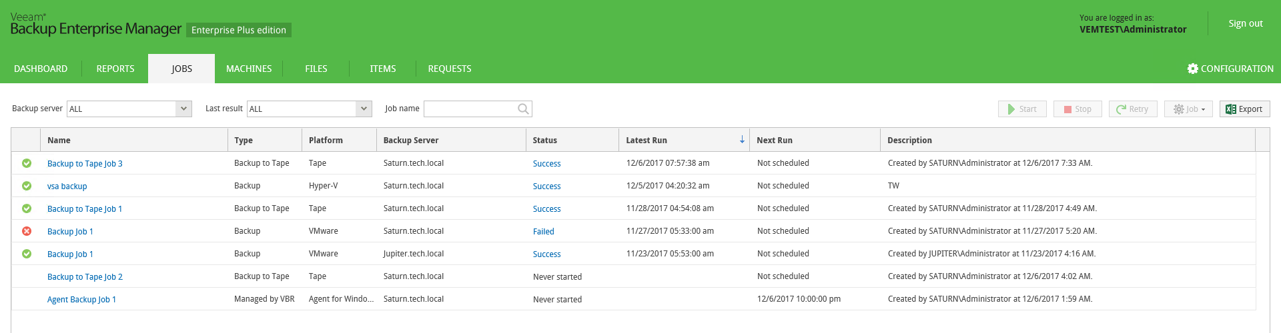The width and height of the screenshot is (1281, 333).
Task: Click the Managed by VBR type cell
Action: 264,299
